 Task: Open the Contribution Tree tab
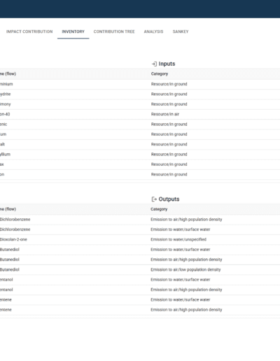coord(114,31)
